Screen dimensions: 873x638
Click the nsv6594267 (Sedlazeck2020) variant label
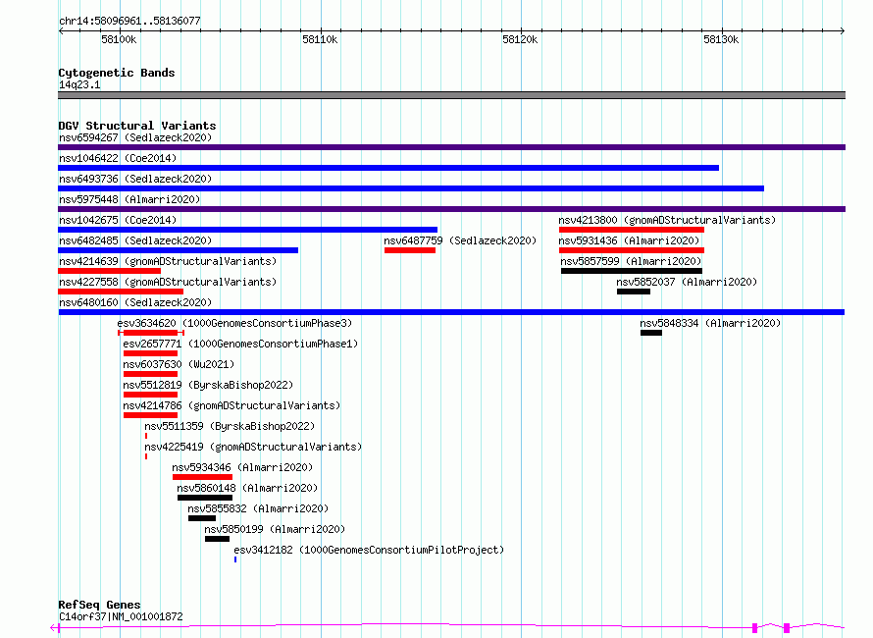point(135,137)
